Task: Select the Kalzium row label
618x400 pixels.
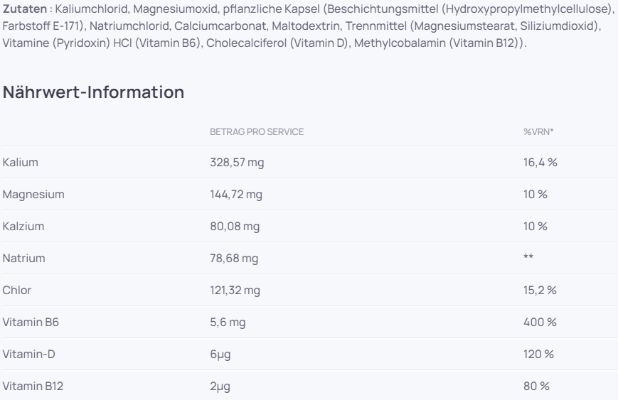Action: (x=23, y=227)
